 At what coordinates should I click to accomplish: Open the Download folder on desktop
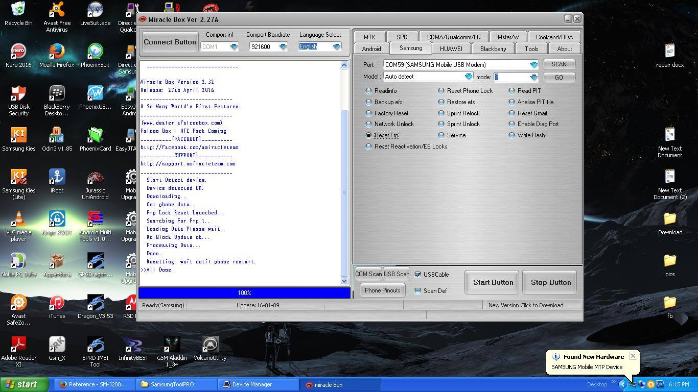(x=670, y=223)
